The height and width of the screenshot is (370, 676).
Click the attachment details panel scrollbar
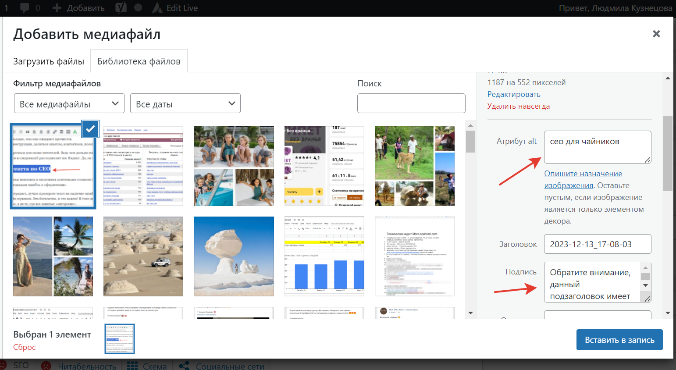coord(668,153)
